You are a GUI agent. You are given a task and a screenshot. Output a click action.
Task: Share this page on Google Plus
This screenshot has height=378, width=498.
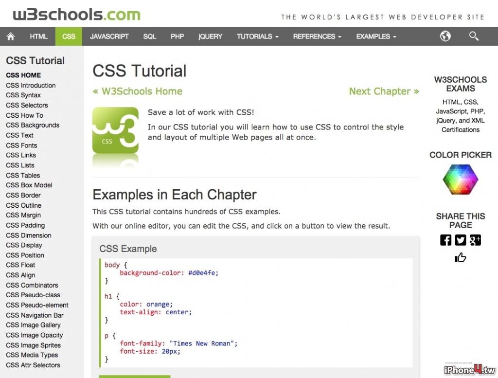coord(475,240)
